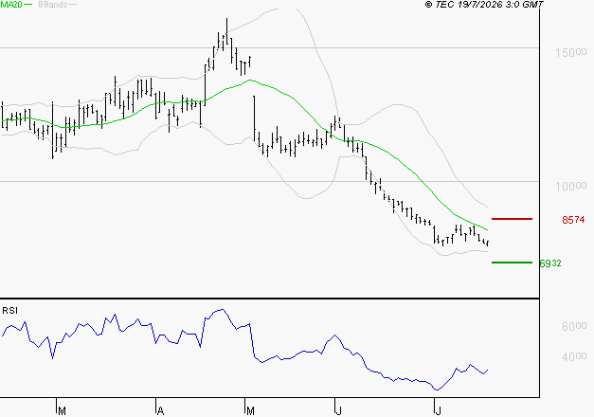Click the A month marker

pos(161,411)
